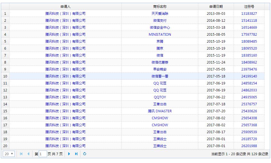Open registration number 26201988
Viewport: 271px width, 163px height.
[249, 146]
